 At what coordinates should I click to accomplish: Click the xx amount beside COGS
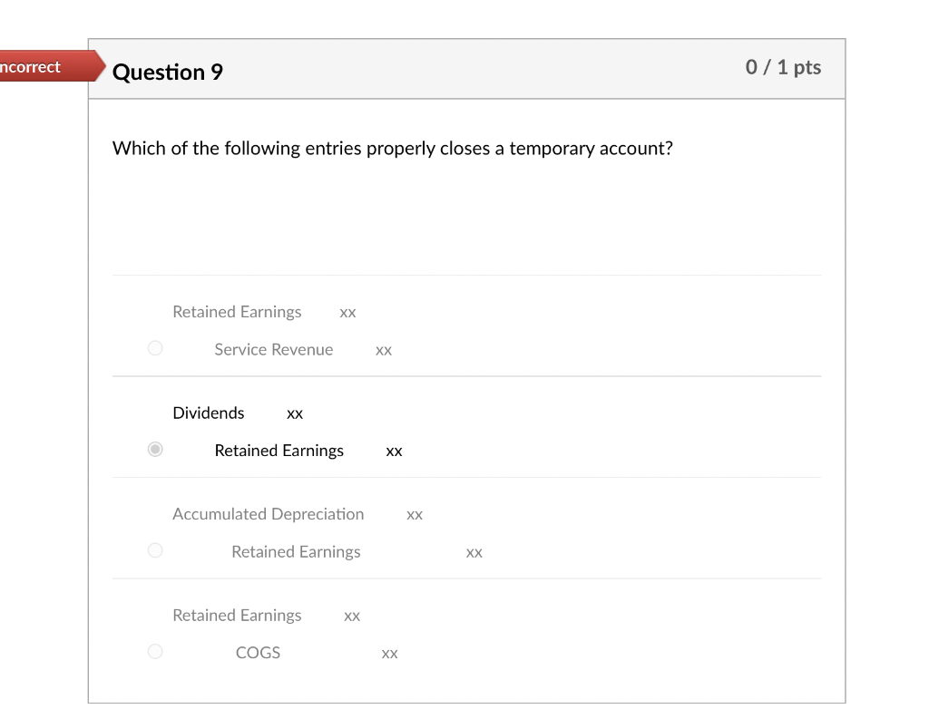(x=389, y=654)
